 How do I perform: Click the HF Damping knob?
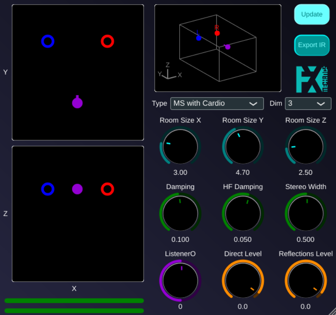click(243, 213)
